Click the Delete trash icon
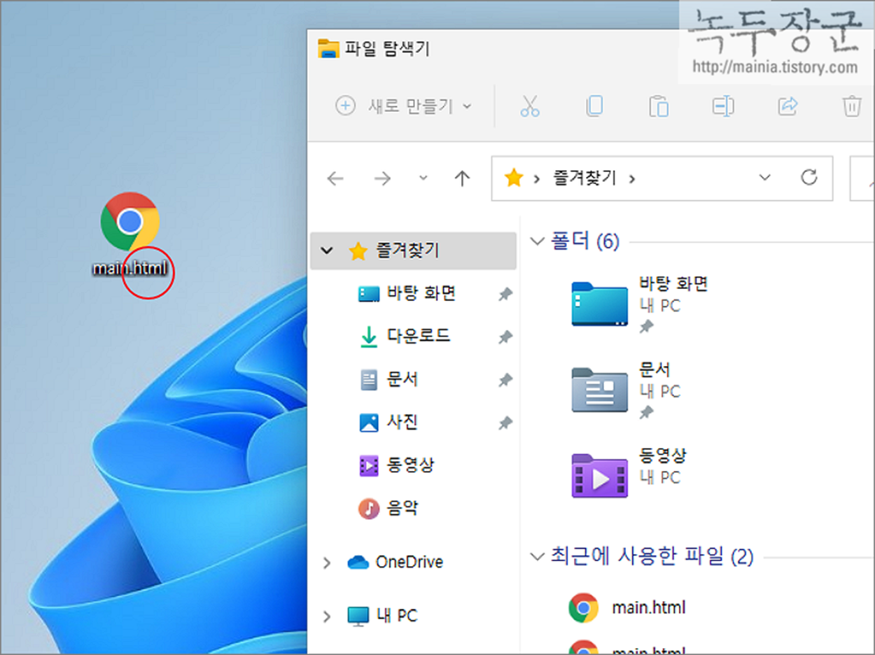 852,106
